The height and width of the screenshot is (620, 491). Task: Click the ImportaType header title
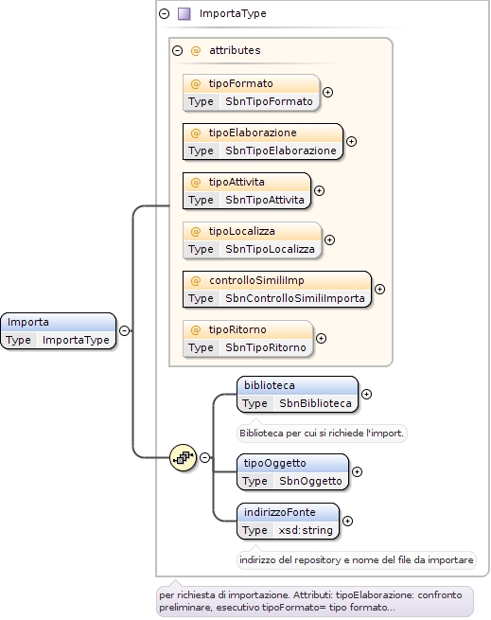tap(233, 14)
